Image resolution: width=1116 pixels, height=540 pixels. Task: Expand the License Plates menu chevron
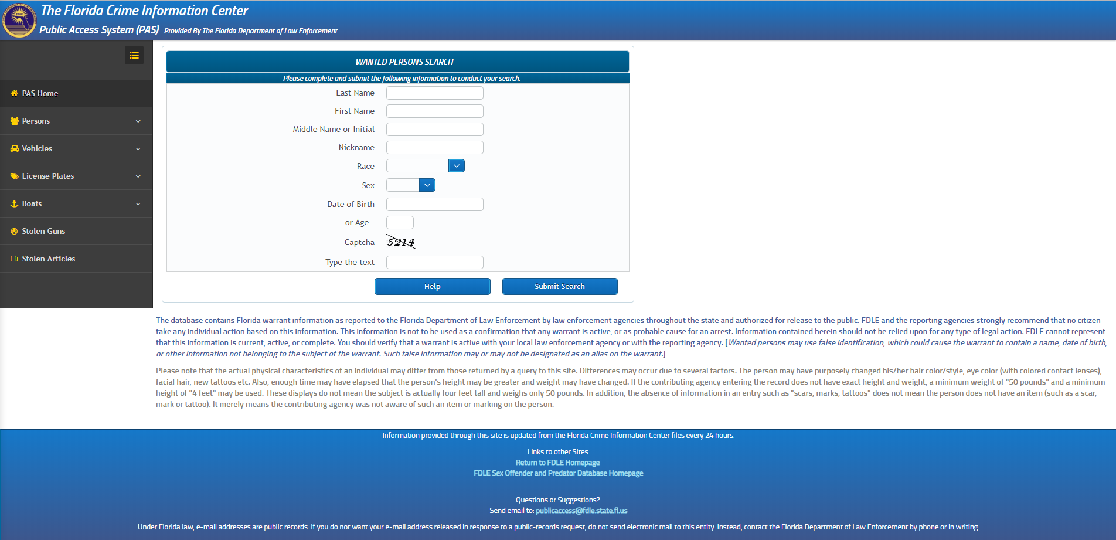click(x=138, y=176)
